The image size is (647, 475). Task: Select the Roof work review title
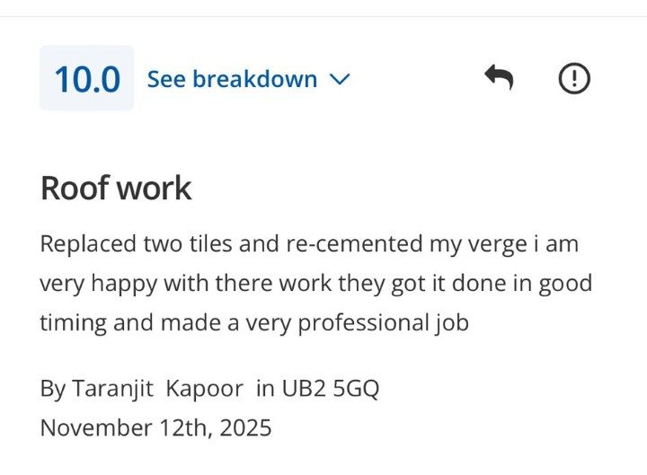116,189
